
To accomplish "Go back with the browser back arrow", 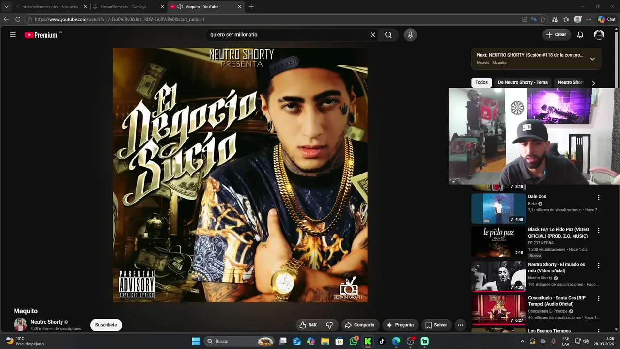I will (6, 19).
